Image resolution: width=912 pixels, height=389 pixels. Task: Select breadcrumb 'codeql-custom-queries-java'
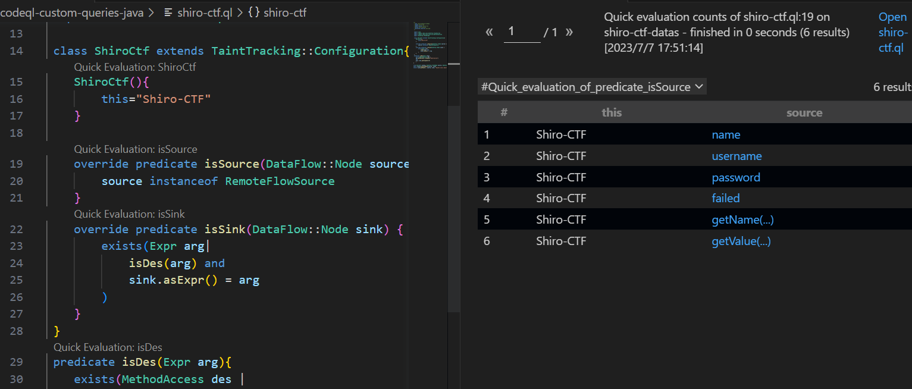(x=72, y=12)
